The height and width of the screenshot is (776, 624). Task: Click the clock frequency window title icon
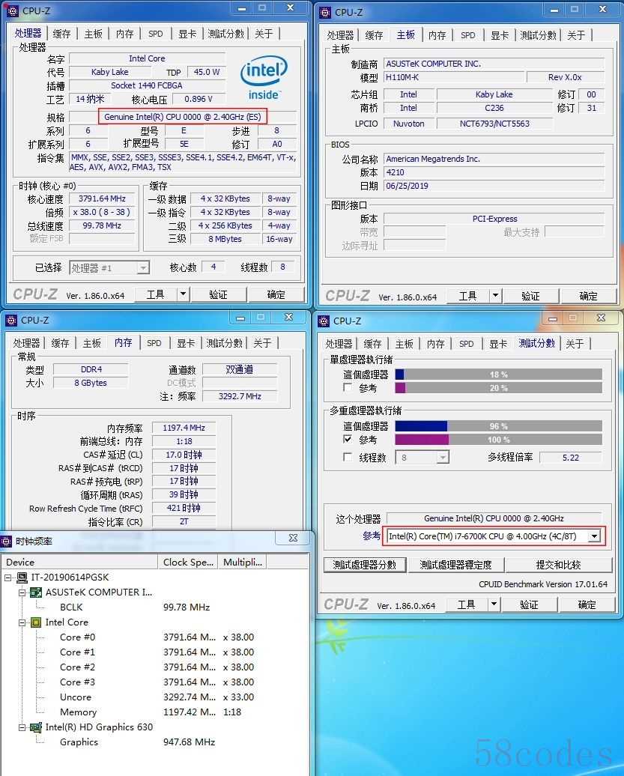coord(6,541)
